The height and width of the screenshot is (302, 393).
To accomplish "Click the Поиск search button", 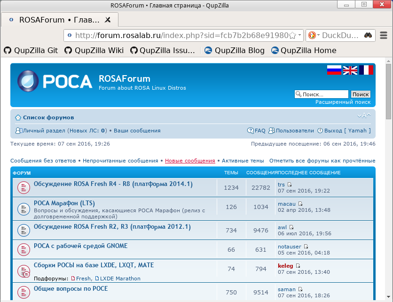I will pos(361,94).
